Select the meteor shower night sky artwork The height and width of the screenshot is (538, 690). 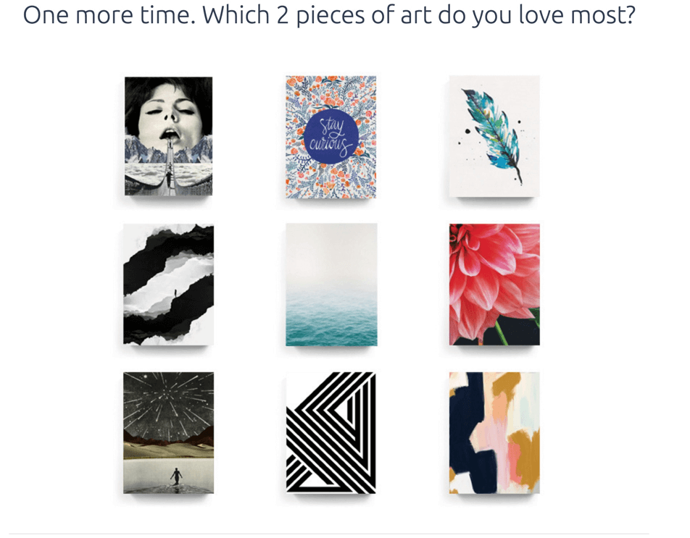pyautogui.click(x=169, y=432)
